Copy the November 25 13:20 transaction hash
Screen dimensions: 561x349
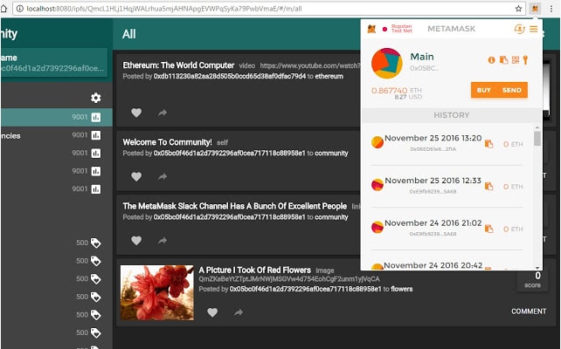click(488, 144)
